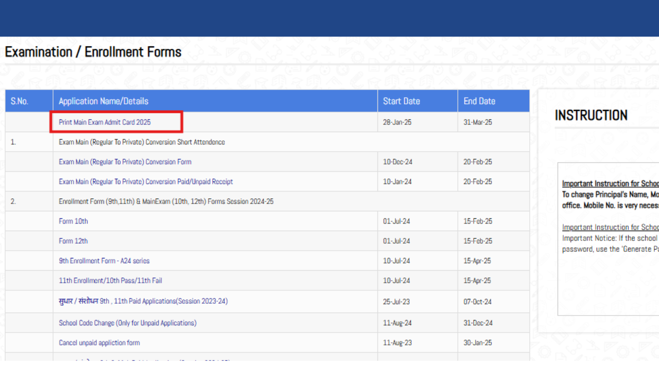Click the Enrollment Form Session 2024-25 row label
This screenshot has width=659, height=370.
point(166,201)
